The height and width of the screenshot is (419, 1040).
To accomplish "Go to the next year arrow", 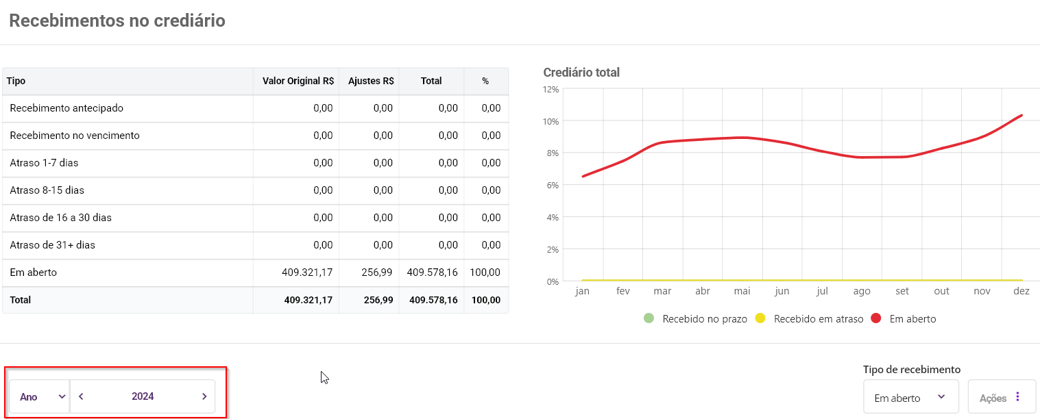I will pyautogui.click(x=204, y=396).
